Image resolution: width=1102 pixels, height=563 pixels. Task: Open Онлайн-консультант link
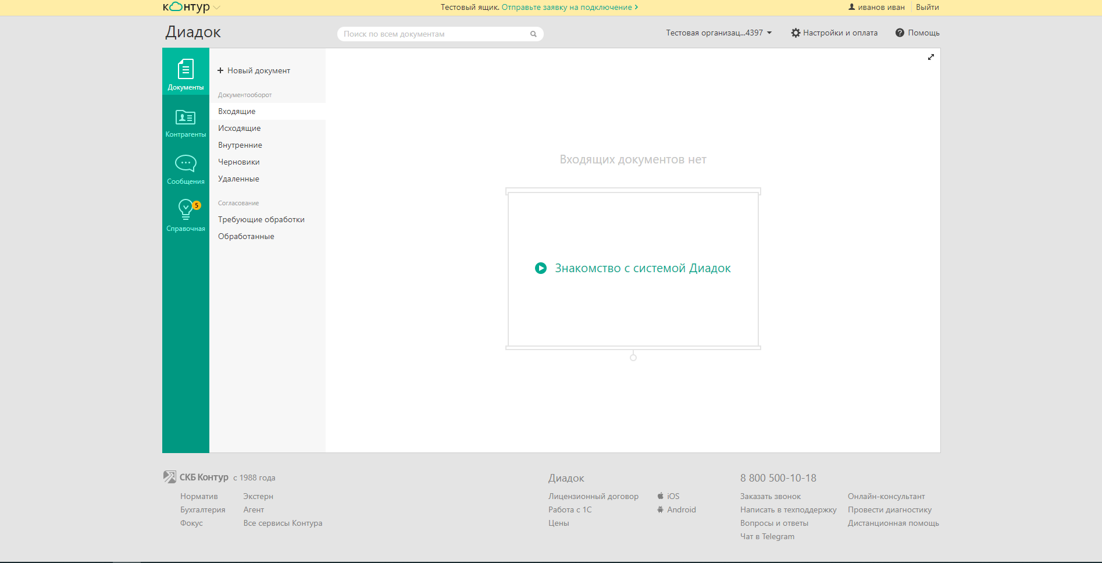click(x=886, y=496)
